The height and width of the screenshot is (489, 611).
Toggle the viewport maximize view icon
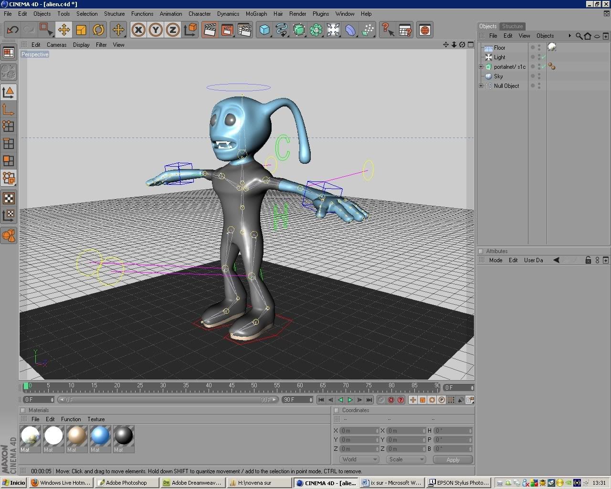471,44
